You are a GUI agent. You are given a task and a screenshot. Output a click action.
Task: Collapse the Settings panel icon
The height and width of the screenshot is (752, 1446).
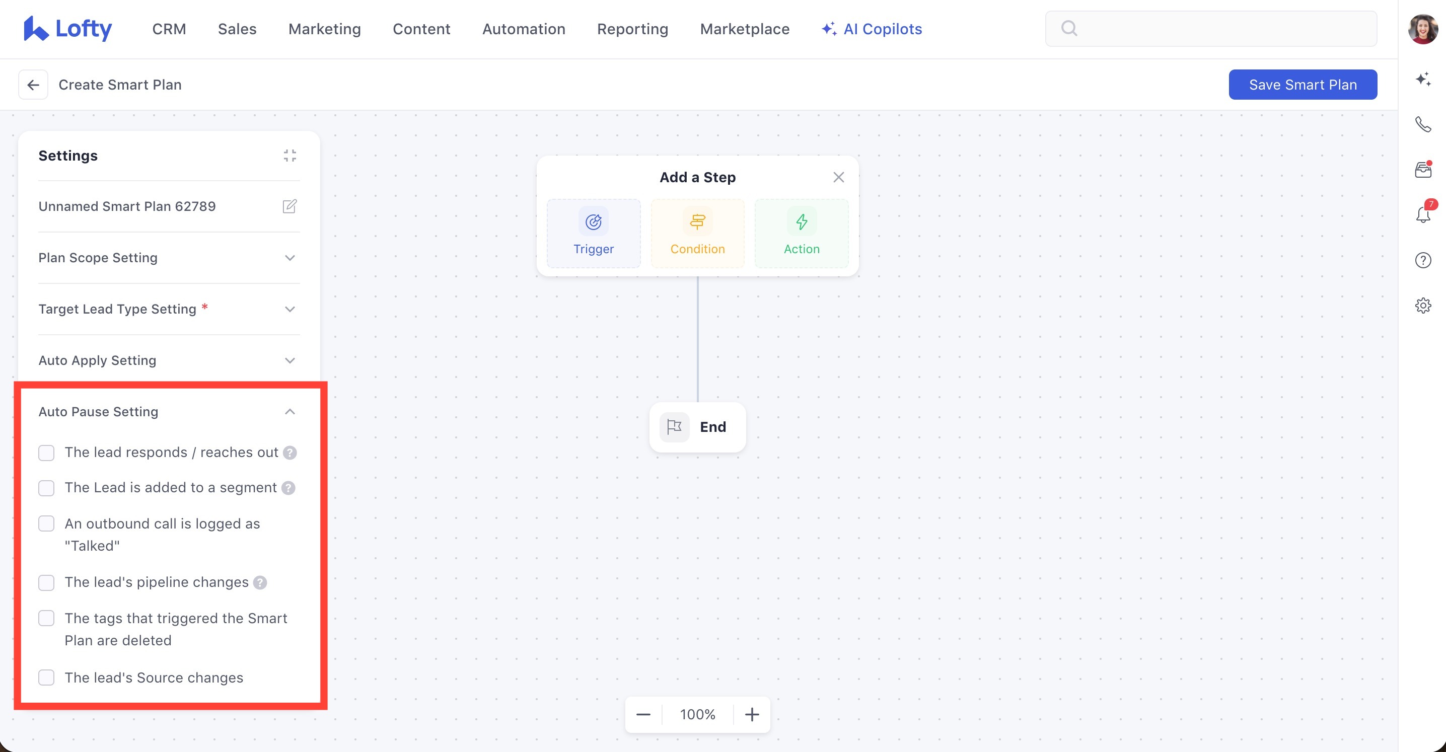click(x=290, y=156)
